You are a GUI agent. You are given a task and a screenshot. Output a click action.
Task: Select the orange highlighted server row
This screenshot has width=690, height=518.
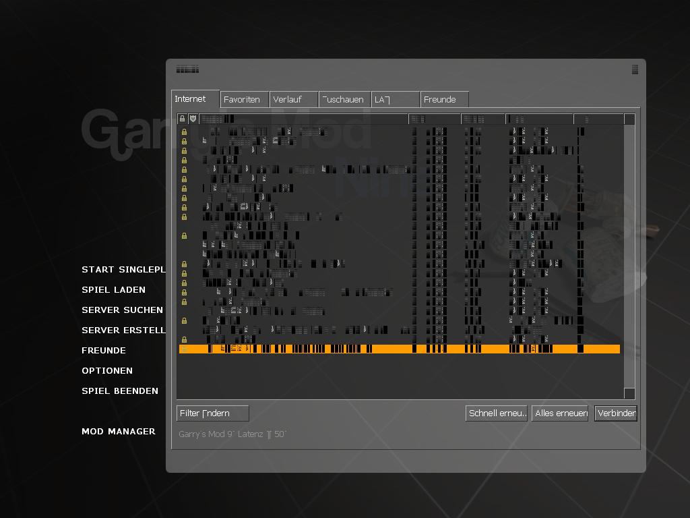point(400,349)
